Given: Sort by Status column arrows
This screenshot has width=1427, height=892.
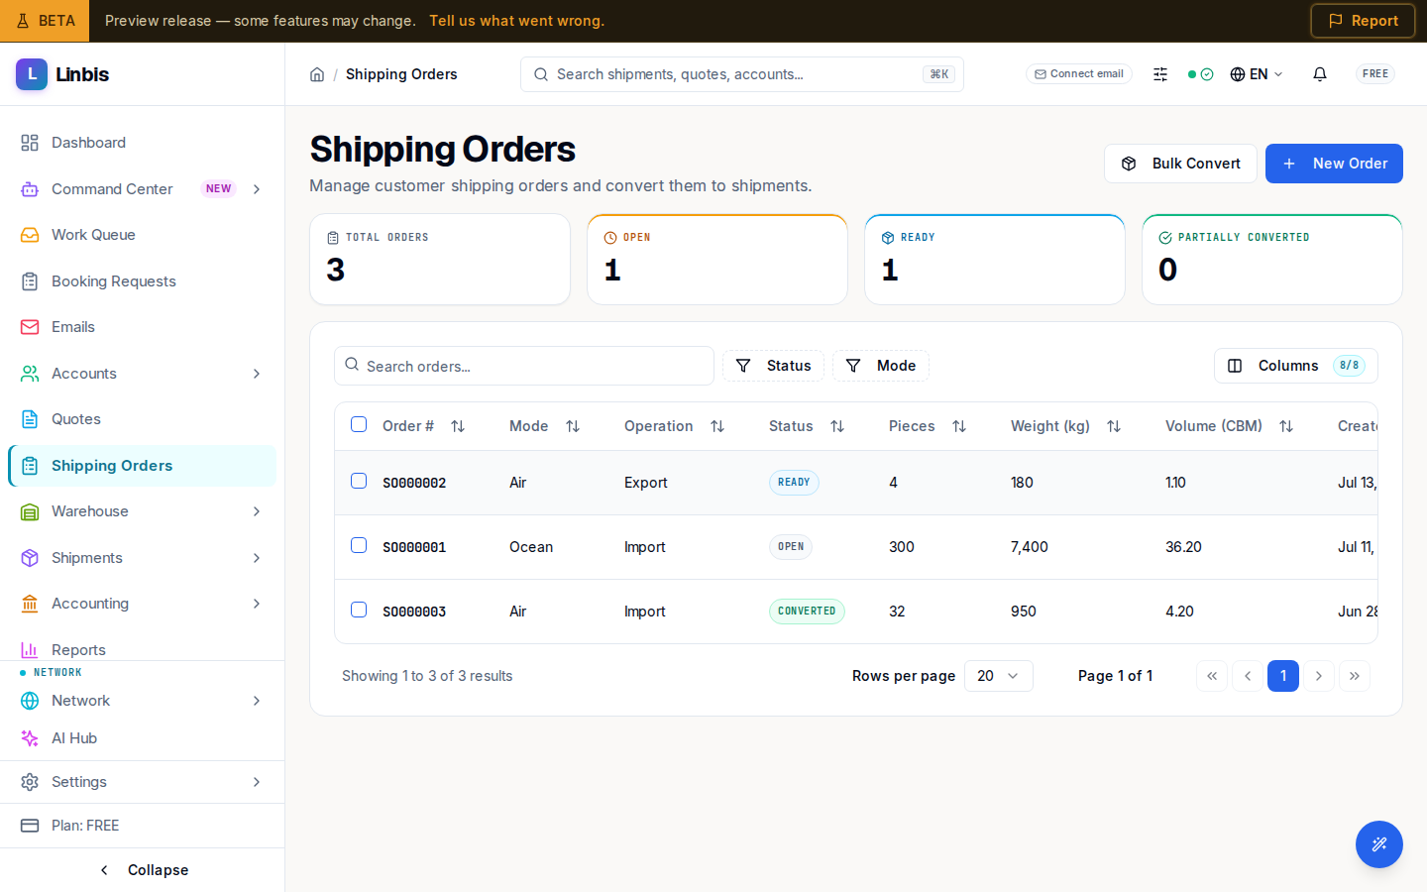Looking at the screenshot, I should 837,426.
